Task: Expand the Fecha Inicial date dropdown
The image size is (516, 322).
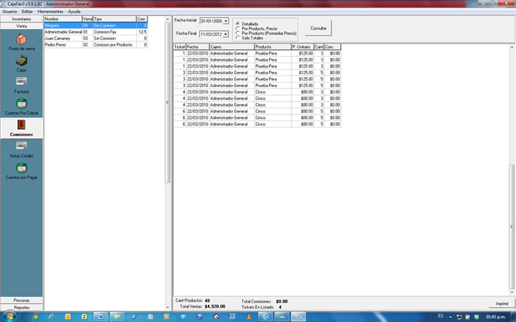Action: tap(226, 21)
